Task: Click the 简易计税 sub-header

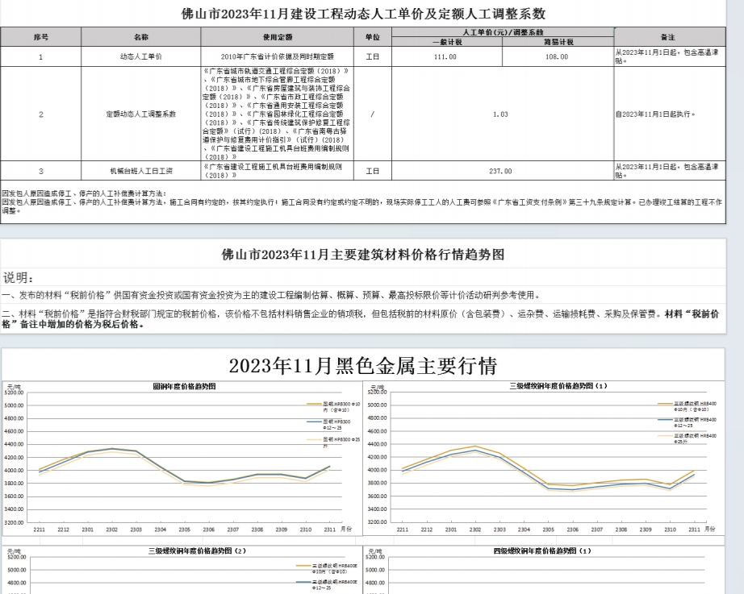Action: click(x=558, y=42)
